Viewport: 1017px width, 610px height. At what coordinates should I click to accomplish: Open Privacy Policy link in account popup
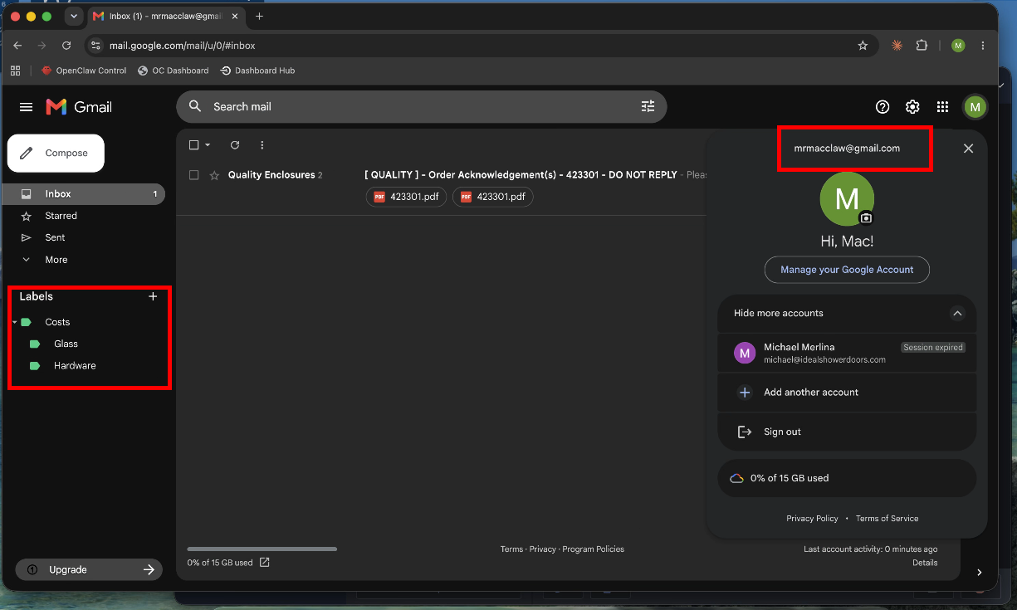click(x=812, y=519)
